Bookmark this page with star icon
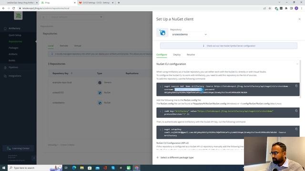Screen dimensions: 305x171 pyautogui.click(x=270, y=8)
